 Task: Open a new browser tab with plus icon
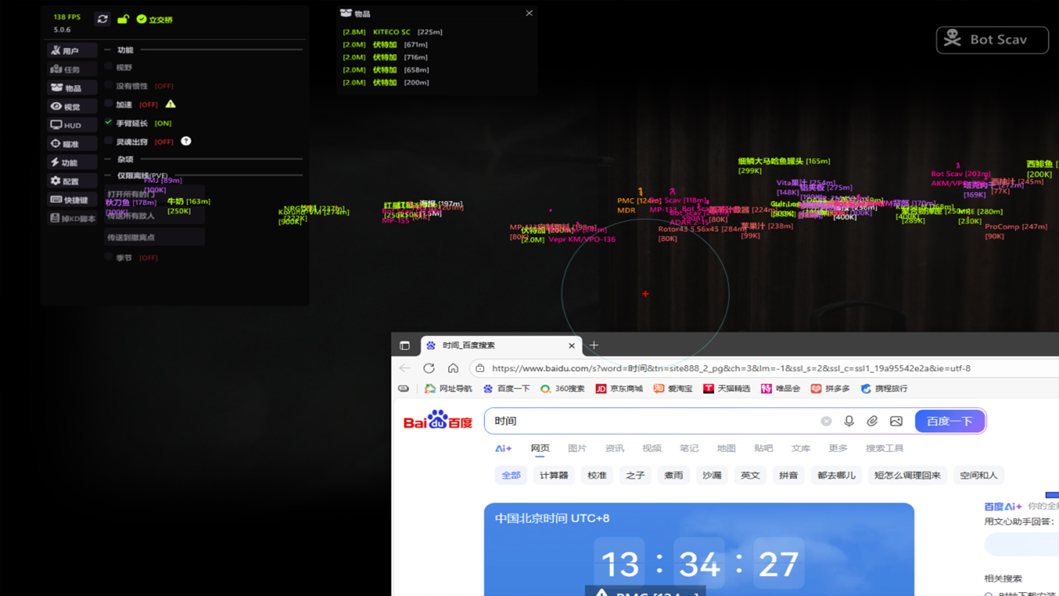(594, 345)
